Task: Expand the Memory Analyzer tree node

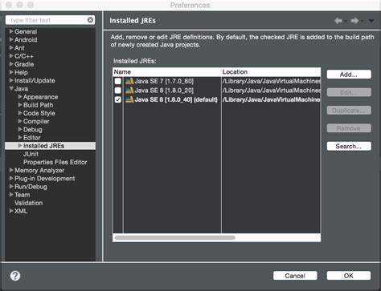Action: click(x=11, y=170)
